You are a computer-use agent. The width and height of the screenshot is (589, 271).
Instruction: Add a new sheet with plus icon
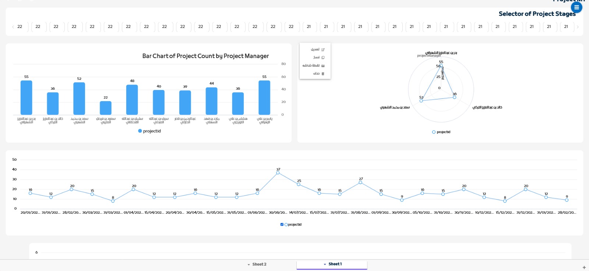click(x=584, y=267)
